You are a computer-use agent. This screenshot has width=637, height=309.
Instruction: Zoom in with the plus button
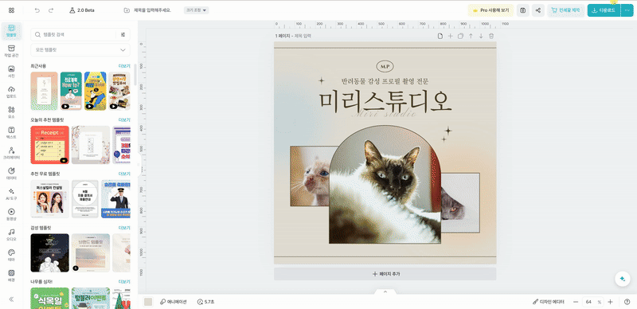[x=610, y=302]
